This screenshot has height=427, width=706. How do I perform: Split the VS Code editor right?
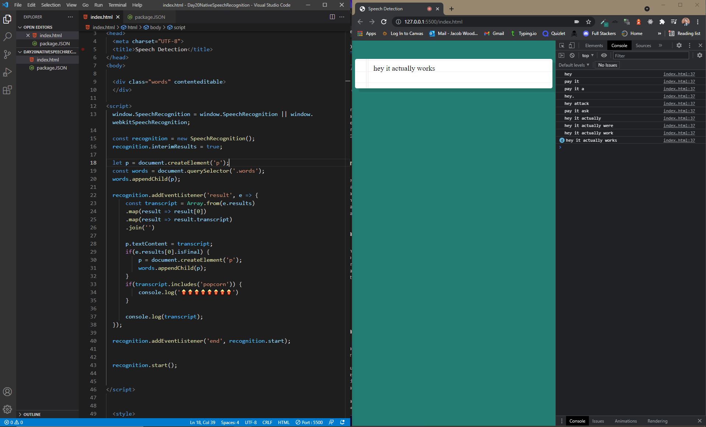(332, 17)
